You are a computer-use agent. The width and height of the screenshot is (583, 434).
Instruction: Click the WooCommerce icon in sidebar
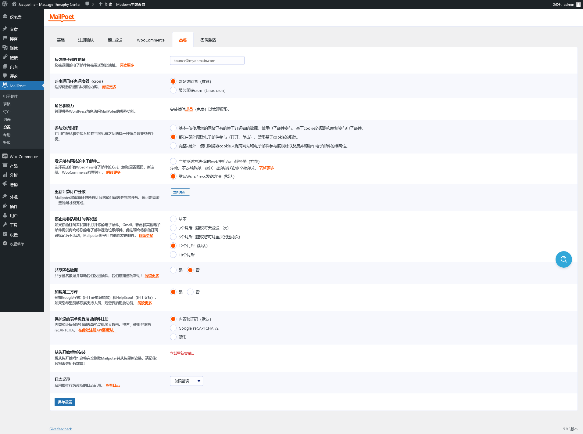pos(5,156)
